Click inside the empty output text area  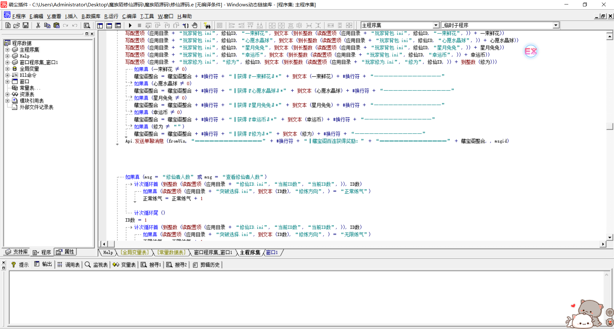pyautogui.click(x=304, y=297)
